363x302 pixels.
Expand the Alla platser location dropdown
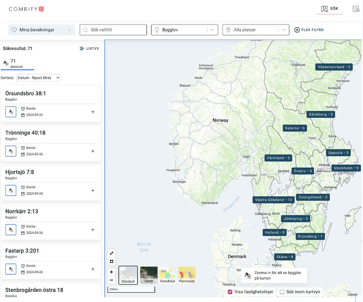tap(256, 30)
